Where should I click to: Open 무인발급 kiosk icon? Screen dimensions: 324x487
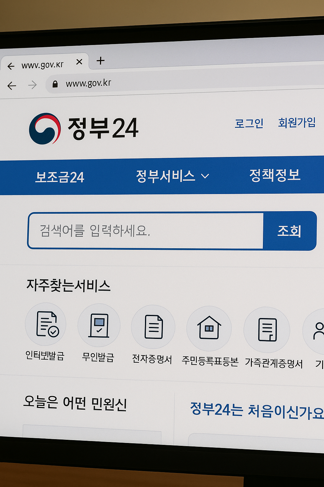[x=99, y=325]
